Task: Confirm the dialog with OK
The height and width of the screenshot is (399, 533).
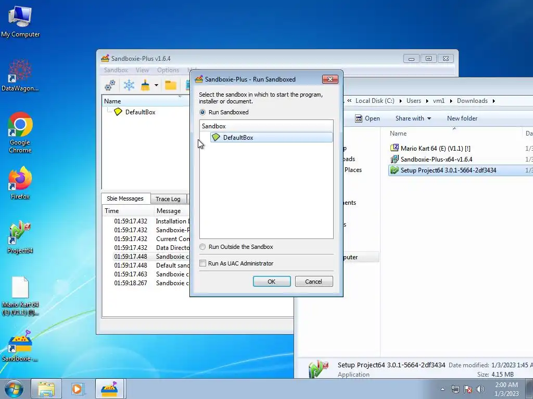Action: point(272,281)
